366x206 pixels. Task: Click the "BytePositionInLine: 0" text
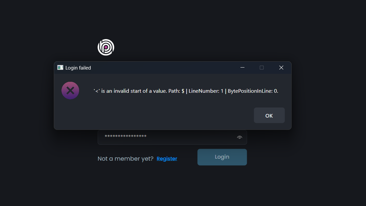point(252,91)
